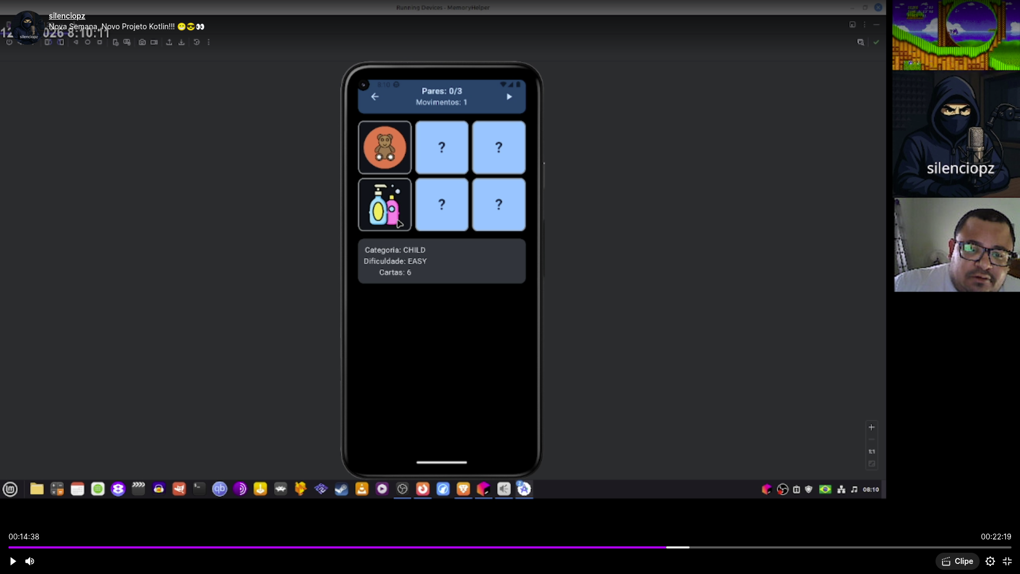The width and height of the screenshot is (1020, 574).
Task: Collapse the Running Devices panel
Action: 877,24
